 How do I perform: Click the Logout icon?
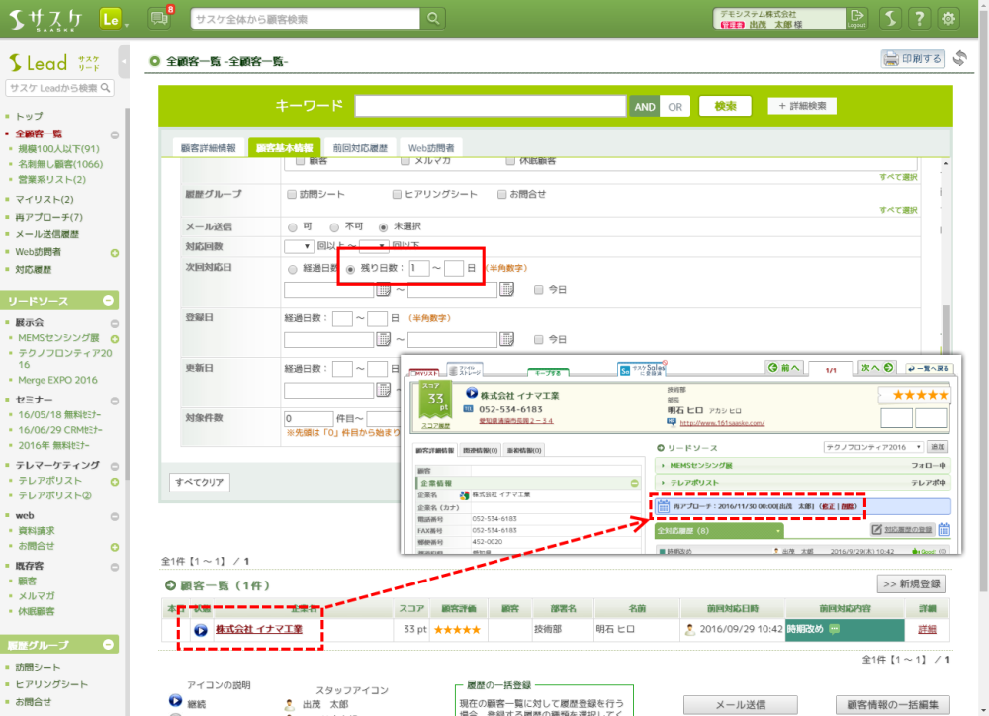coord(857,19)
